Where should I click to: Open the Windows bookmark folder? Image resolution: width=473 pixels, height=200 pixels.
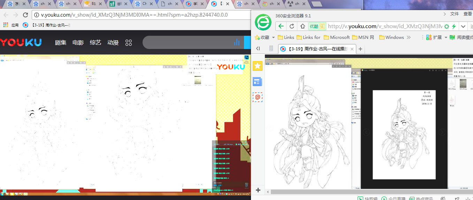(391, 37)
